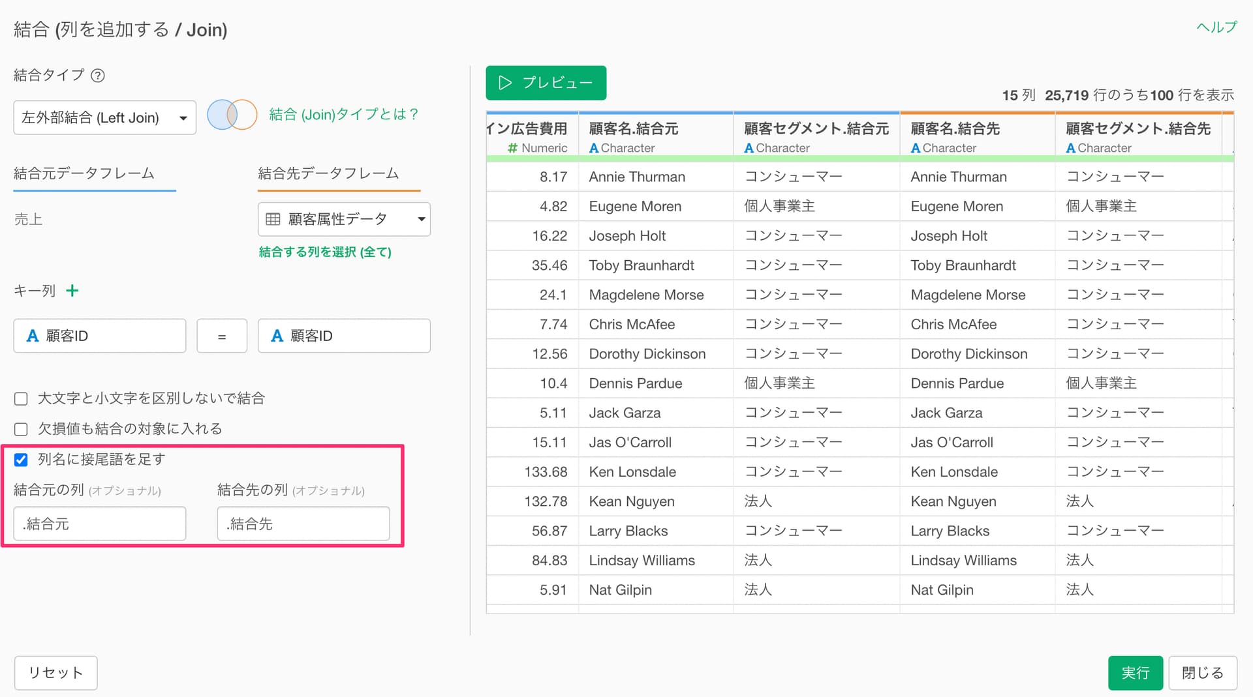
Task: Click the Jack Garza cell in 顧客名.結合元
Action: [655, 413]
